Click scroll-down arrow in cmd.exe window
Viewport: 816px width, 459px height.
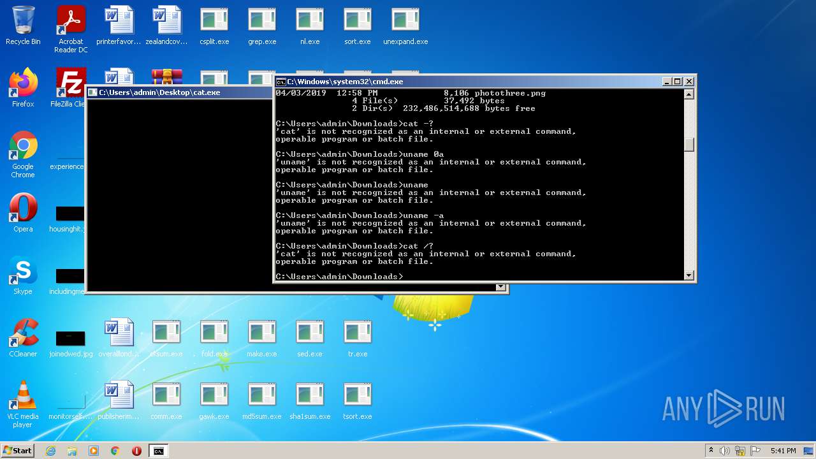688,275
